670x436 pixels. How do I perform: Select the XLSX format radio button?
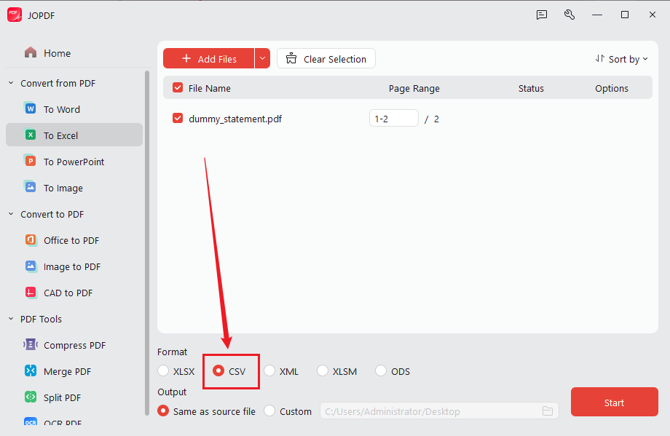[163, 370]
